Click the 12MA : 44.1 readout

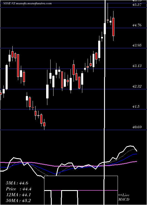(x=18, y=195)
